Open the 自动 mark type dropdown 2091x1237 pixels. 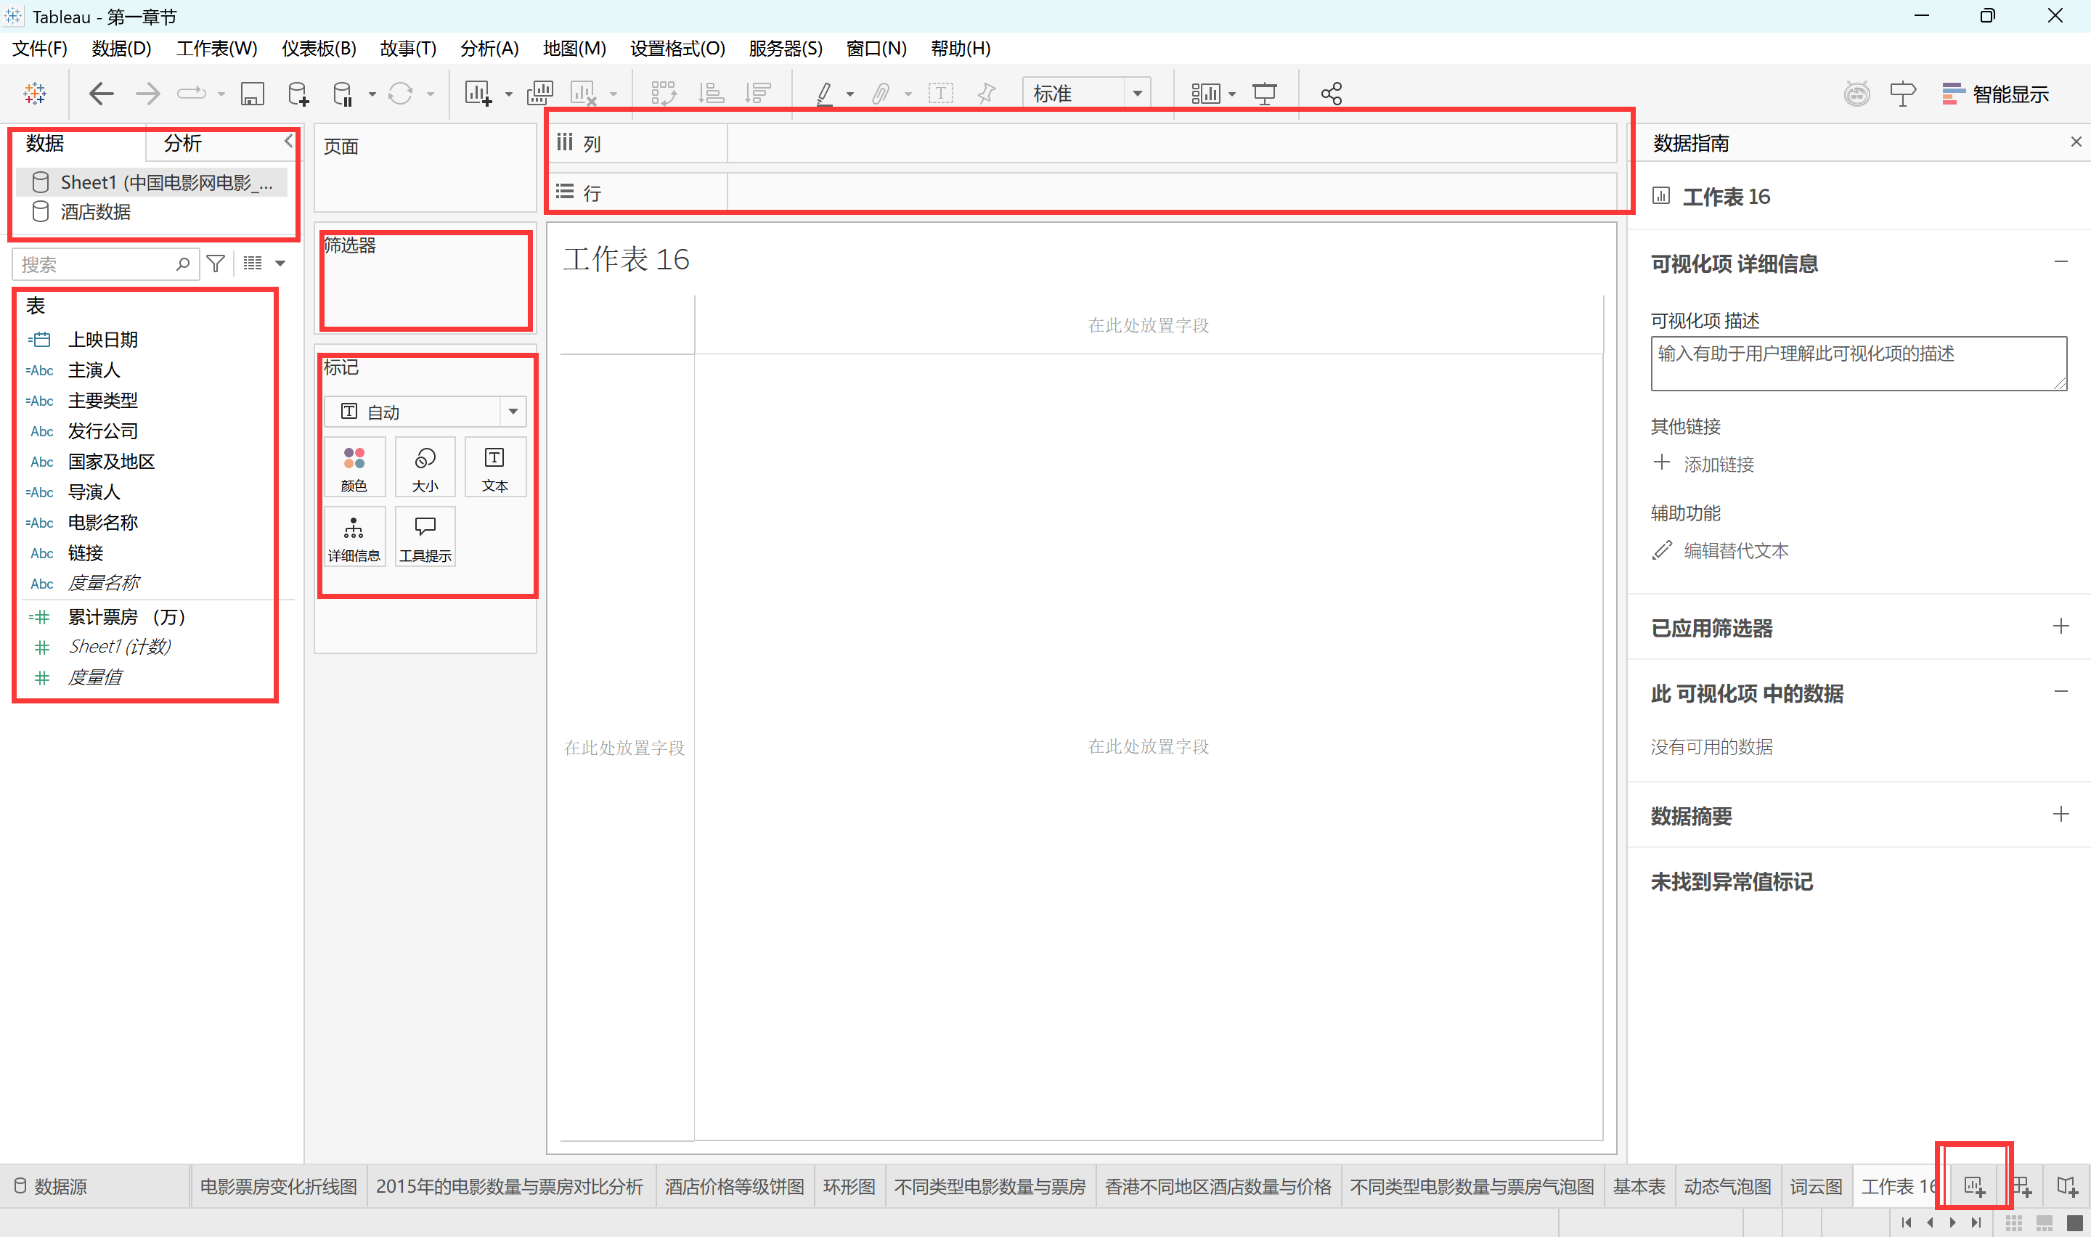point(513,412)
